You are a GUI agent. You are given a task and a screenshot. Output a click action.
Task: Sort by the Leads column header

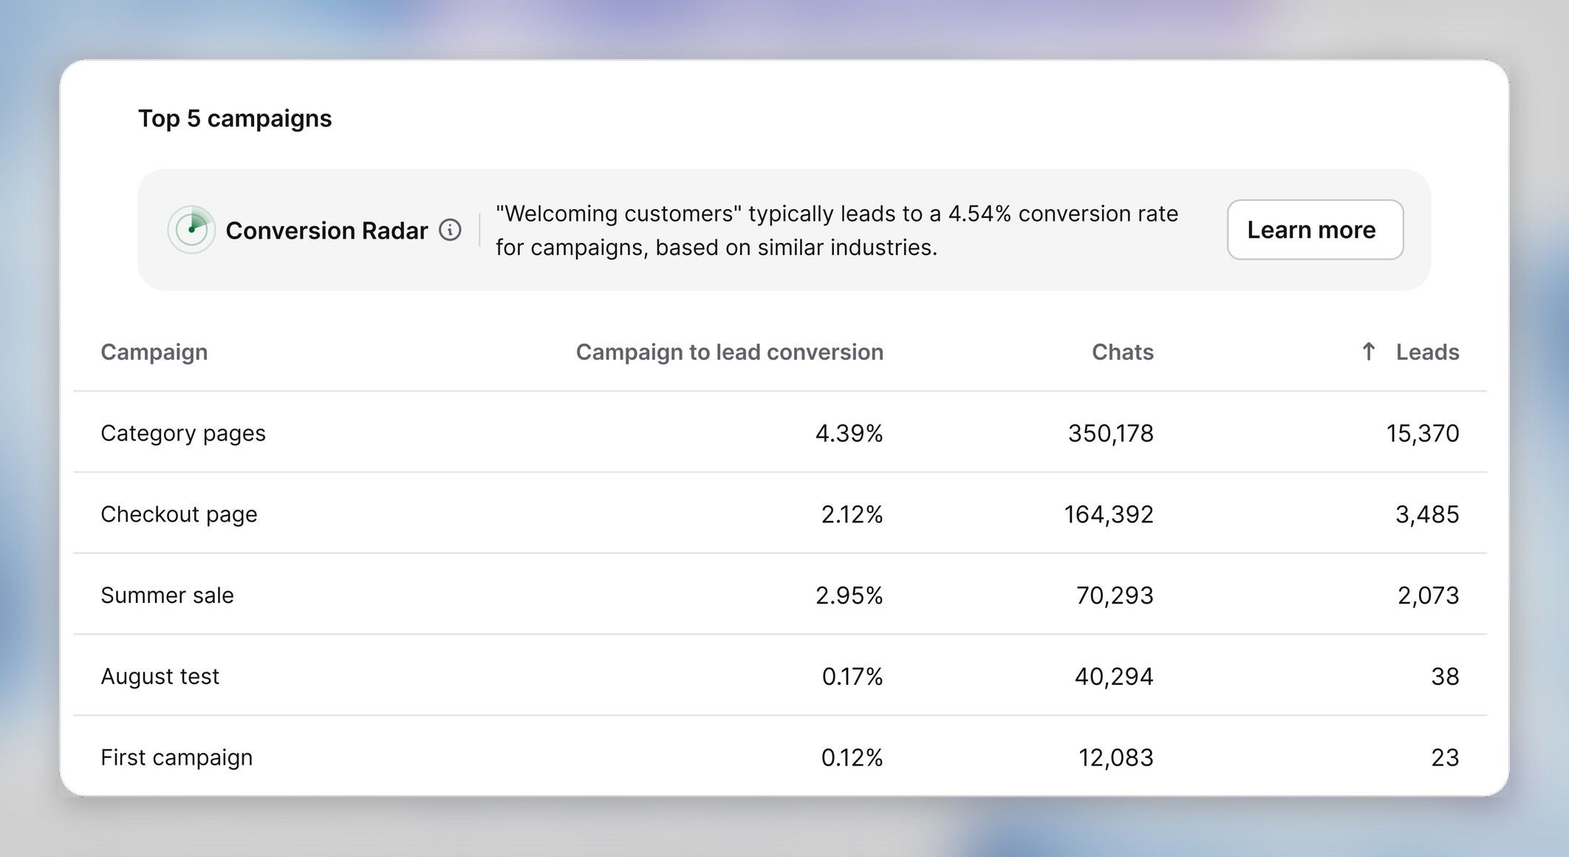[x=1427, y=352]
